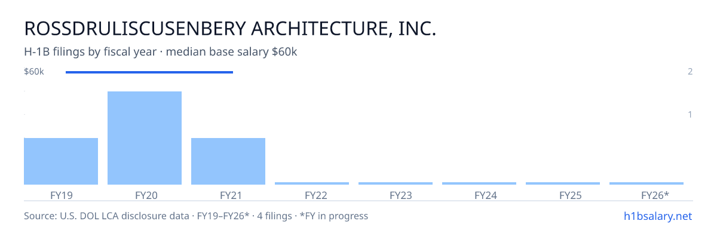This screenshot has width=717, height=239.
Task: Click the blue median salary line
Action: tap(149, 72)
